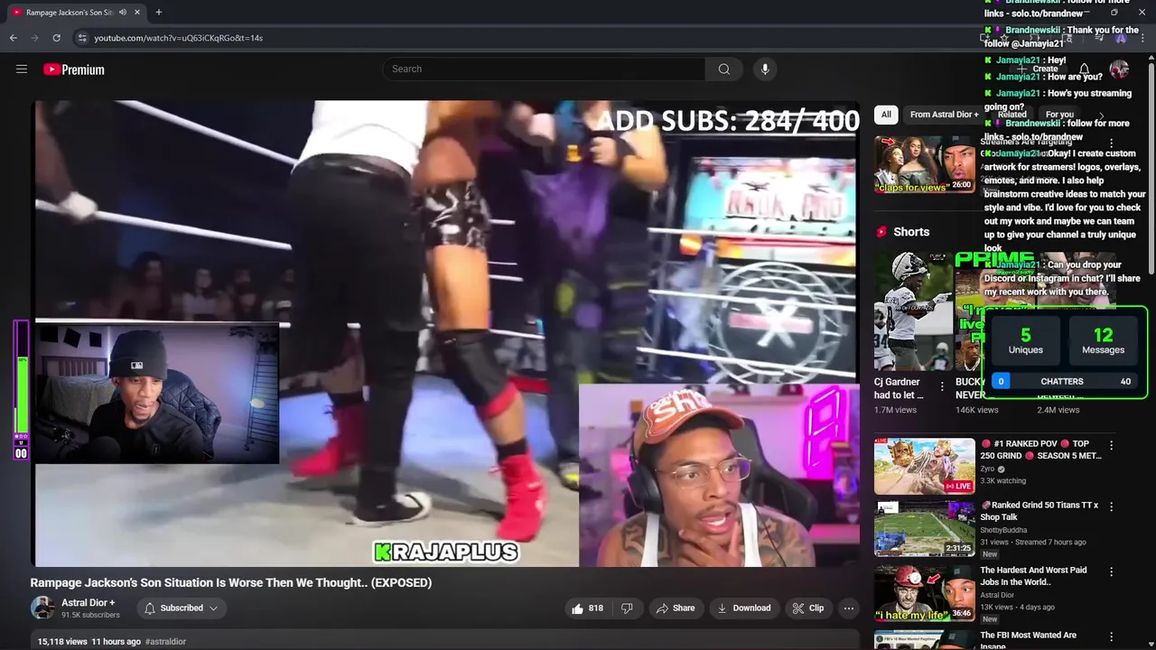Screen dimensions: 1156x650
Task: View site information icon in address bar
Action: tap(82, 38)
